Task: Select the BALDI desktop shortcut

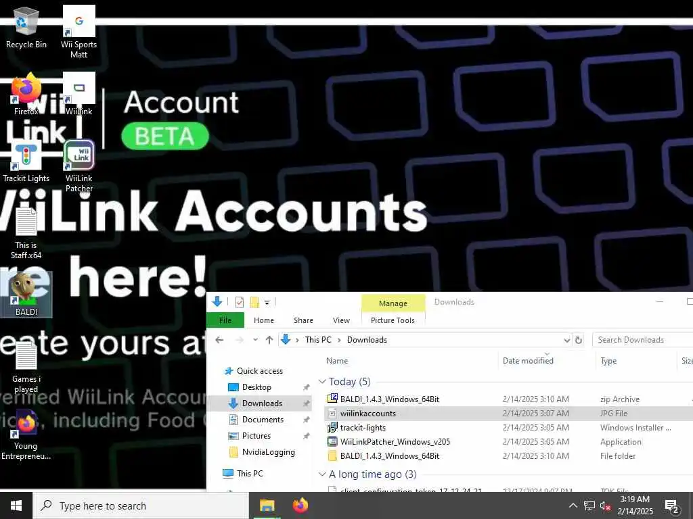Action: pyautogui.click(x=26, y=295)
